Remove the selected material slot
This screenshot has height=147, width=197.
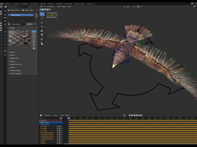click(x=36, y=17)
